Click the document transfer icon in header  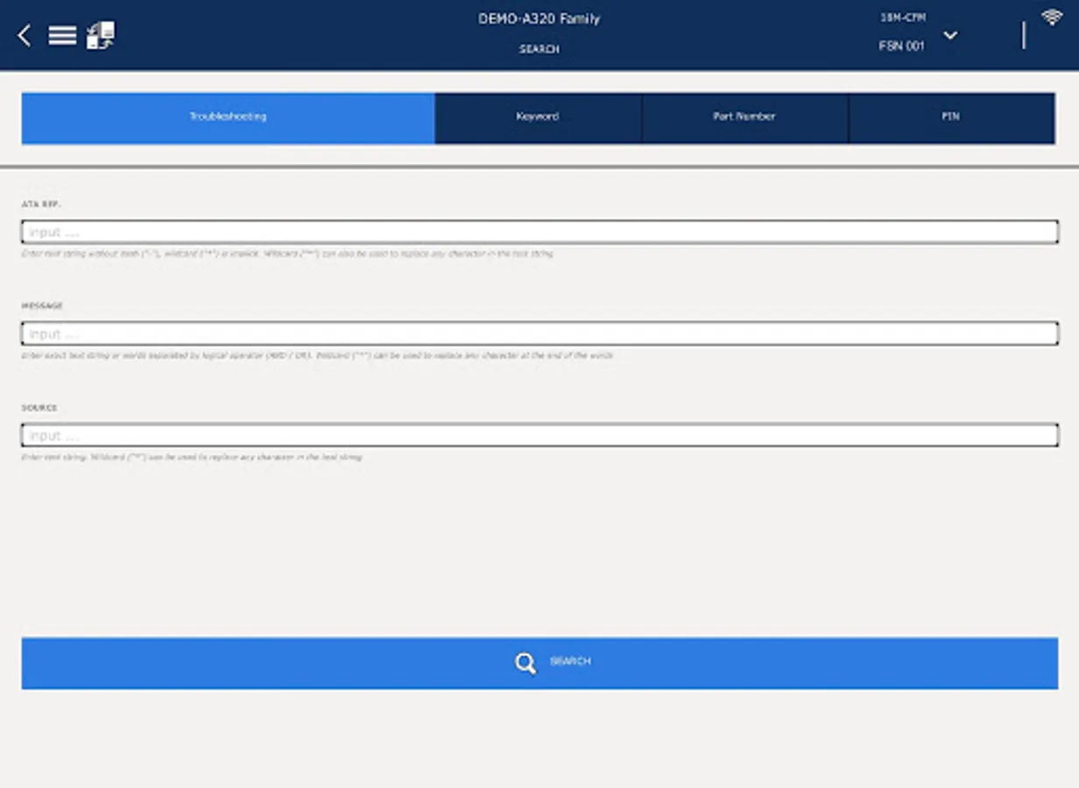click(101, 35)
